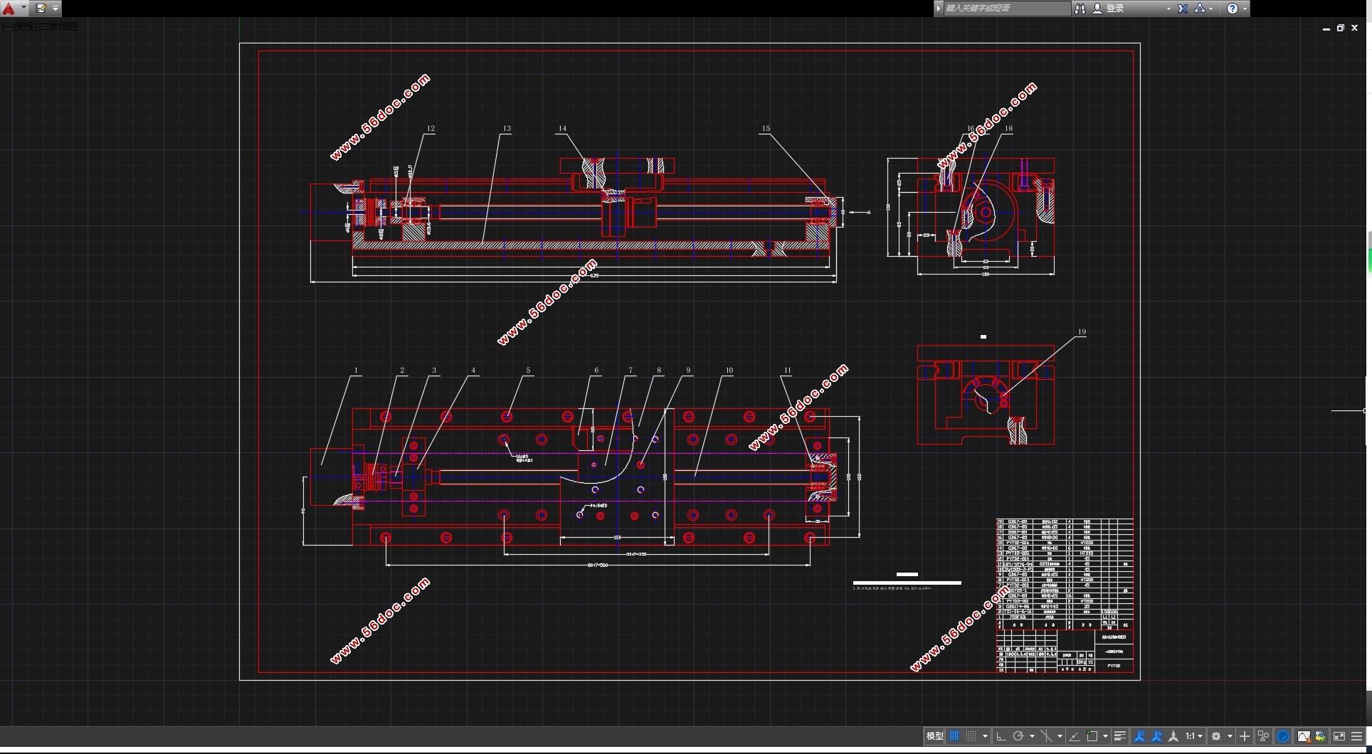Click the polar tracking icon
The width and height of the screenshot is (1372, 754).
[x=1018, y=736]
